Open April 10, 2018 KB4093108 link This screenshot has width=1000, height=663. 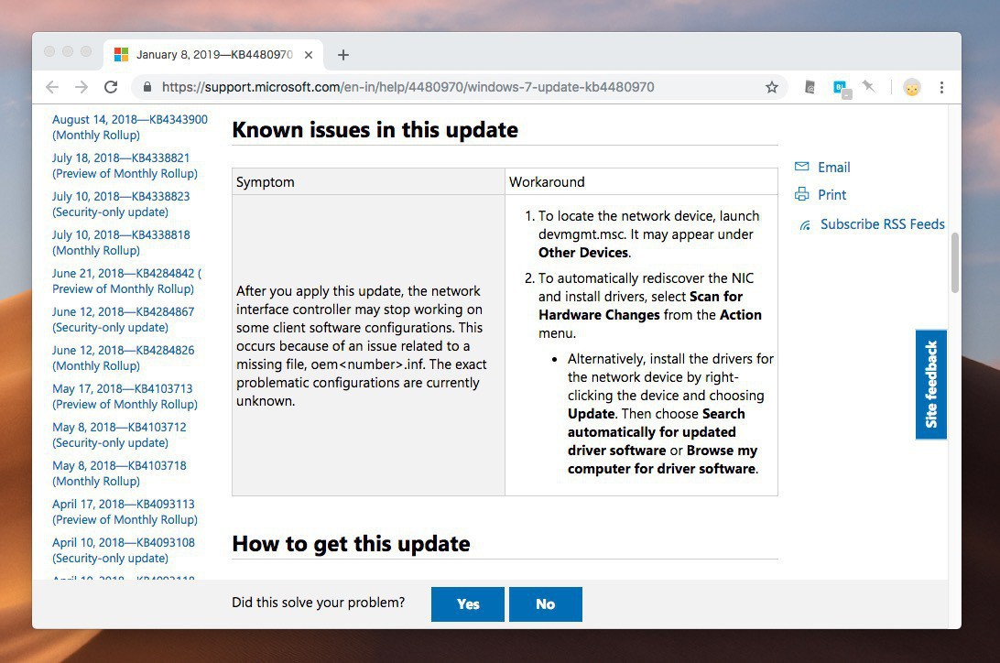(123, 550)
